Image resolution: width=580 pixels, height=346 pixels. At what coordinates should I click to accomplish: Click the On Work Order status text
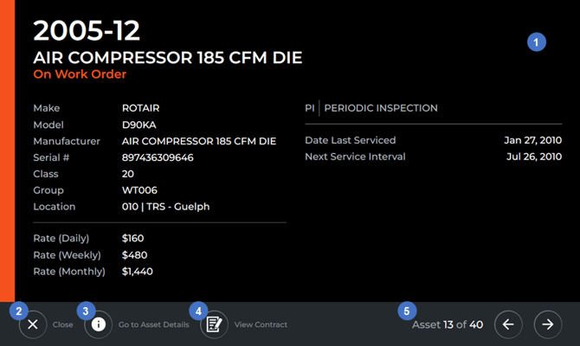tap(80, 74)
